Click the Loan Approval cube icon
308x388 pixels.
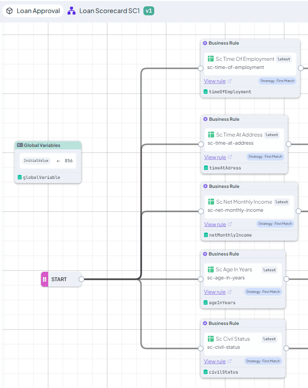(9, 11)
